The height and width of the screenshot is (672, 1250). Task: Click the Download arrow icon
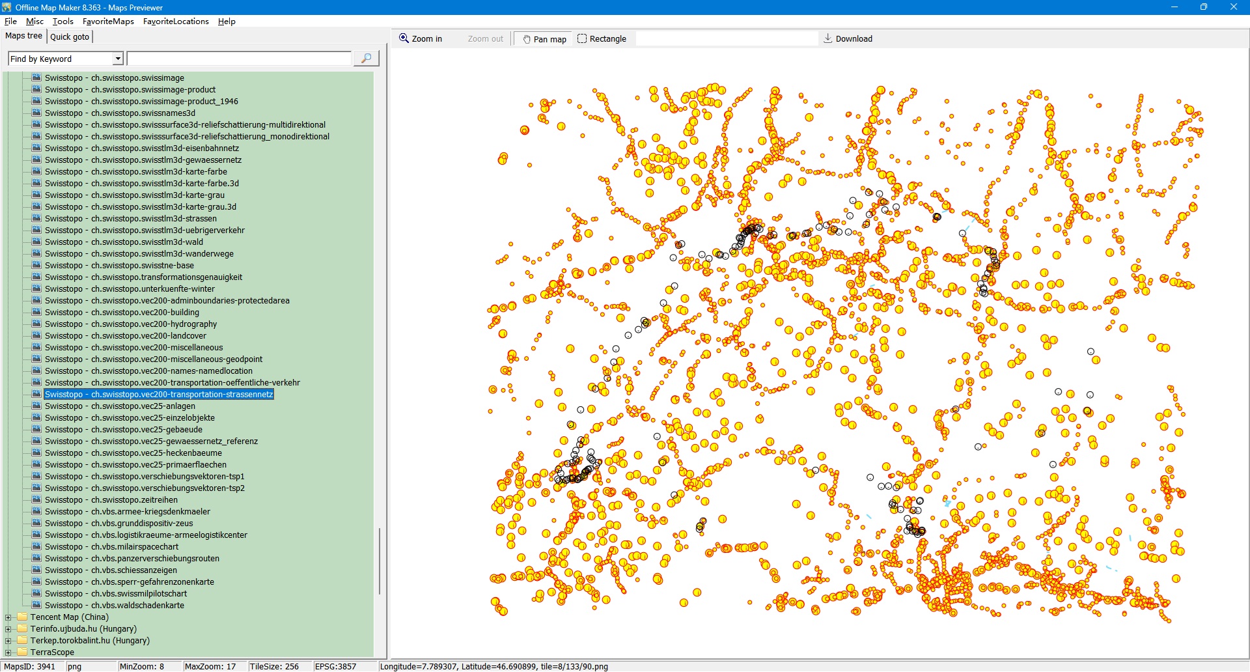click(827, 38)
